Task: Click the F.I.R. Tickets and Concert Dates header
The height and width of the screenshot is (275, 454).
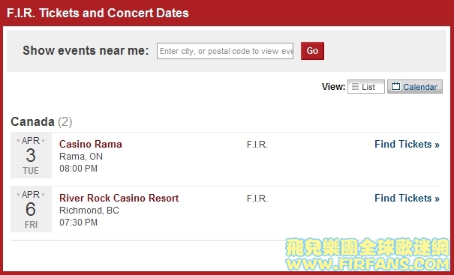Action: point(98,13)
